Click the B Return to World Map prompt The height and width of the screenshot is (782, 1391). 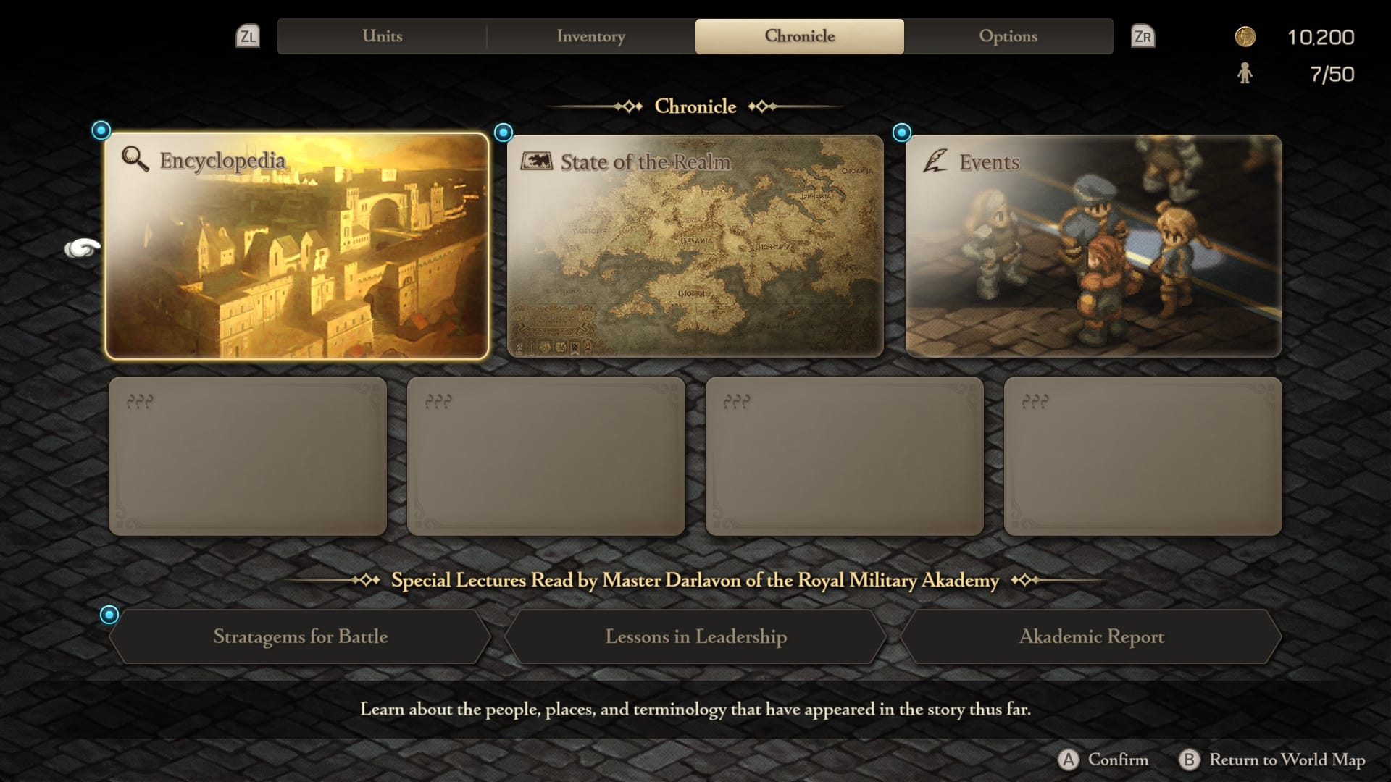click(1271, 760)
